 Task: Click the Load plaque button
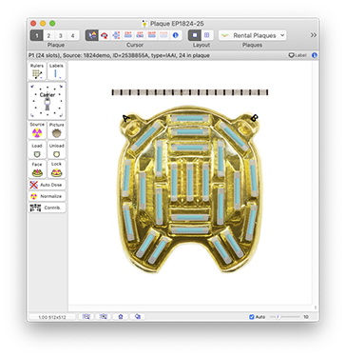37,150
